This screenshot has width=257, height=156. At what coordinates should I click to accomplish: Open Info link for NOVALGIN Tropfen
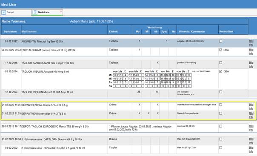click(x=251, y=152)
